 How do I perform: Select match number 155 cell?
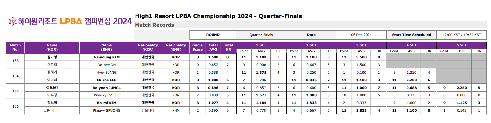pyautogui.click(x=15, y=92)
